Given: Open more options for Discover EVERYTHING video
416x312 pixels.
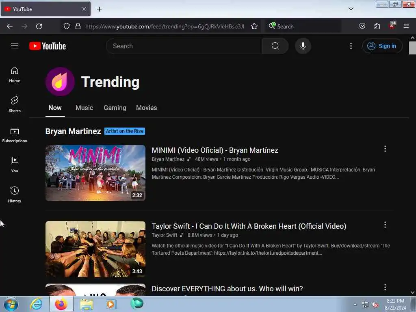Looking at the screenshot, I should tap(385, 287).
